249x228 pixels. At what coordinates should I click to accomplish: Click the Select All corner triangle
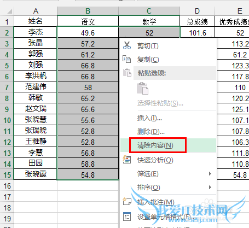click(9, 11)
